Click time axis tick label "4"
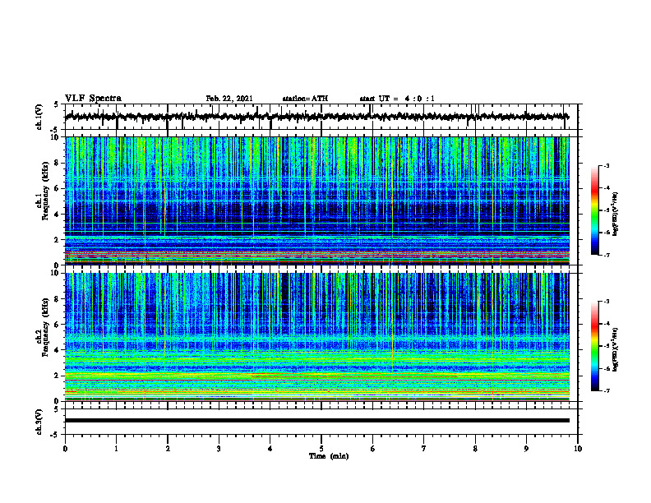 click(x=270, y=449)
